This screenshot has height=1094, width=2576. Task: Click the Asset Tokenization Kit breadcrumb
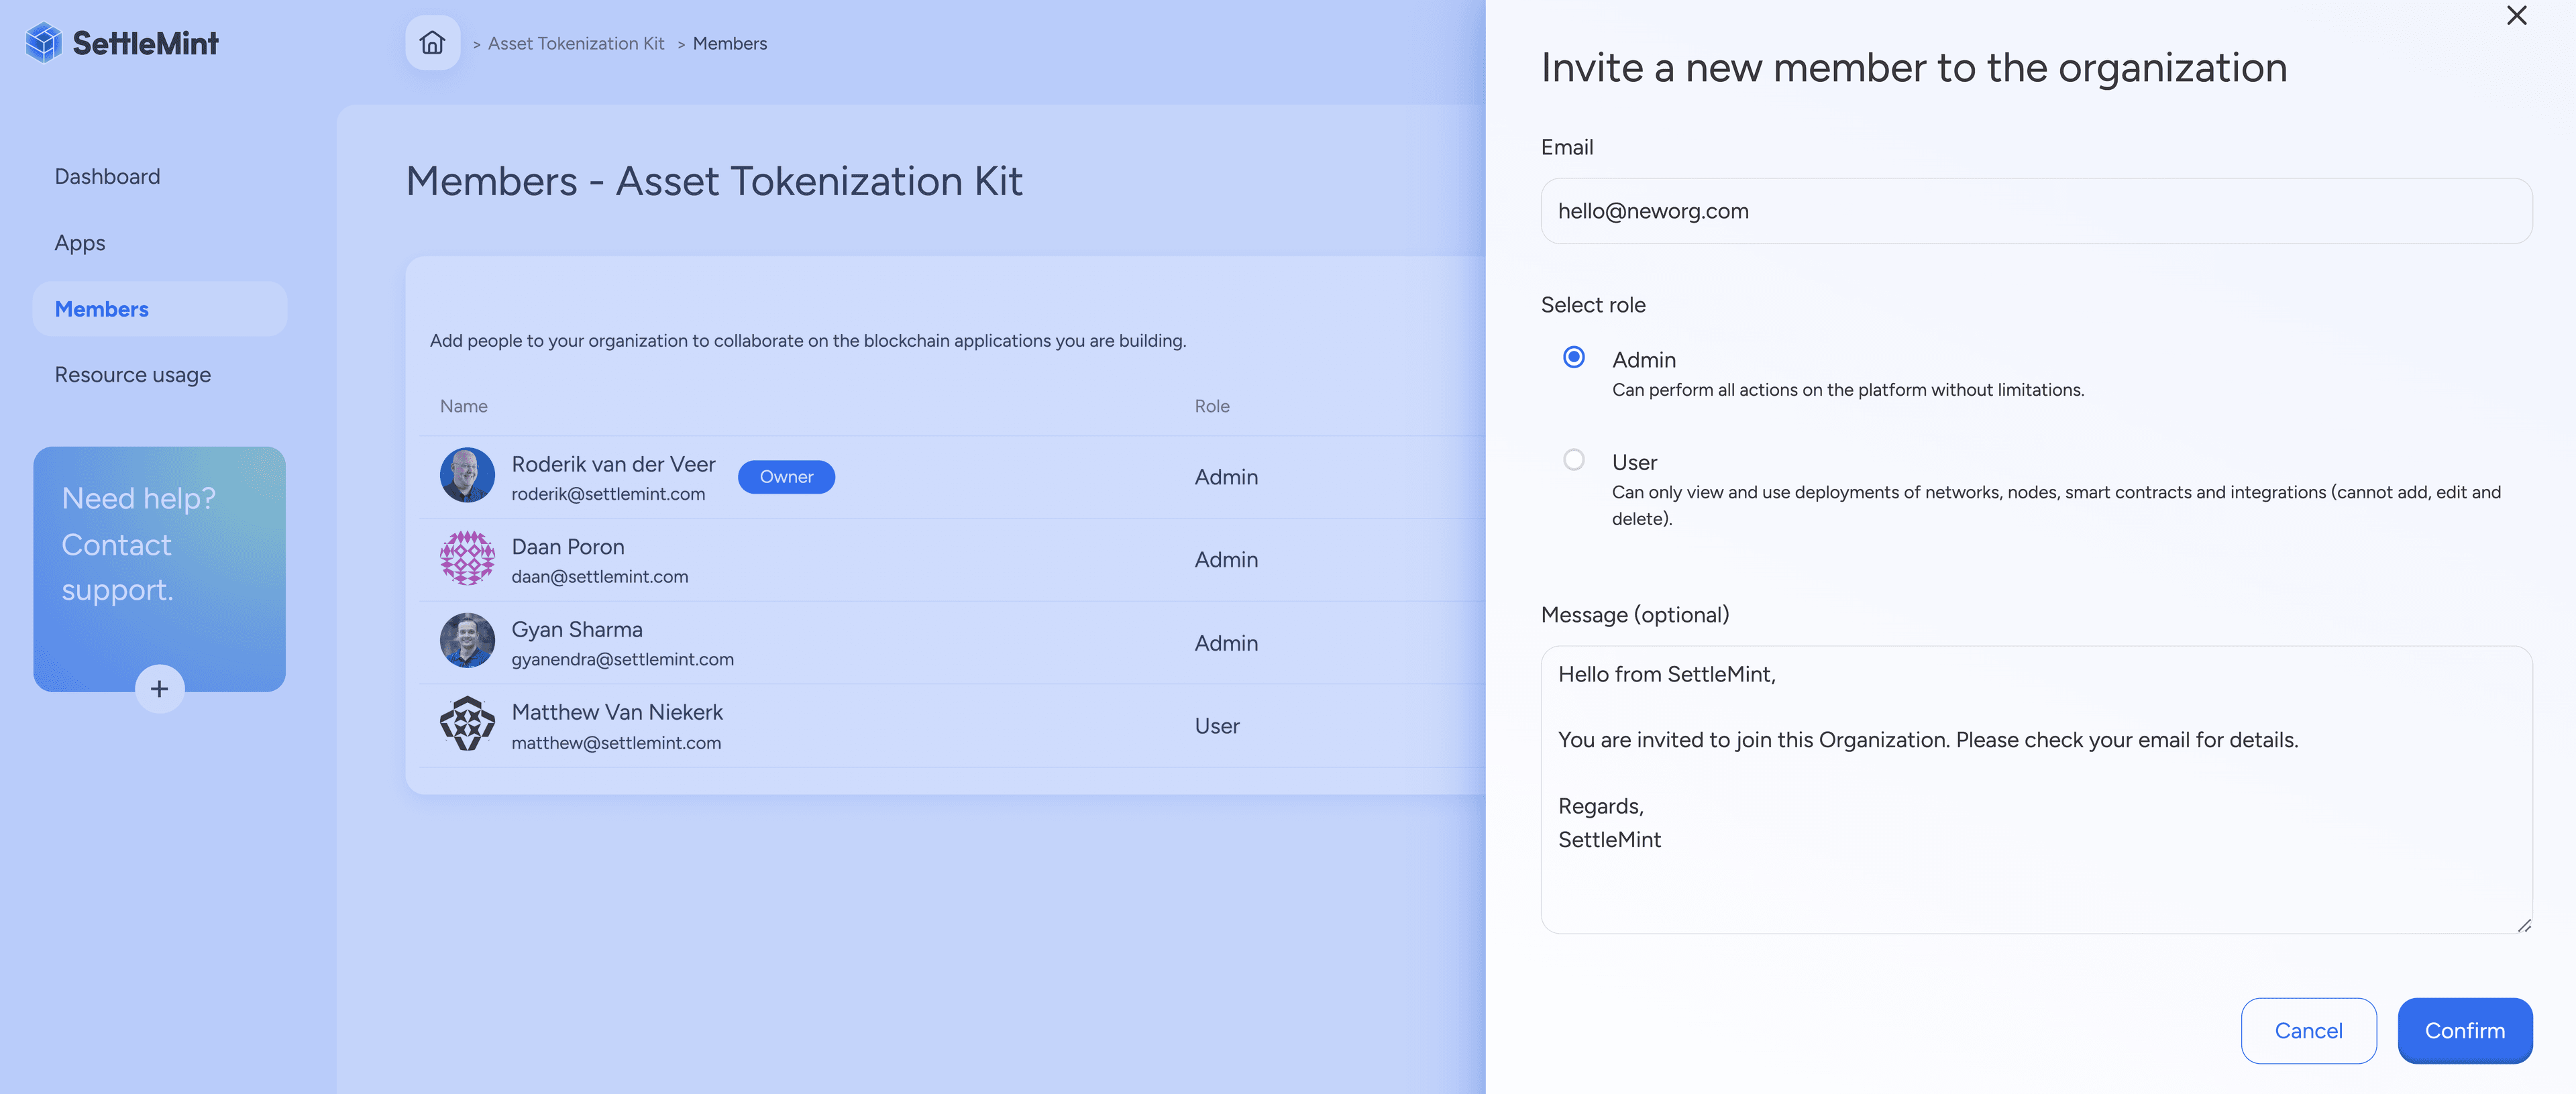(576, 43)
